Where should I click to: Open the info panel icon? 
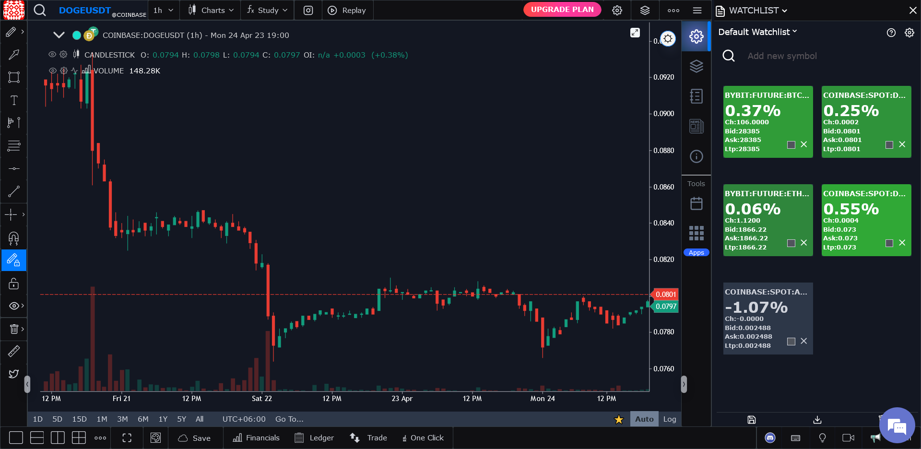tap(697, 156)
